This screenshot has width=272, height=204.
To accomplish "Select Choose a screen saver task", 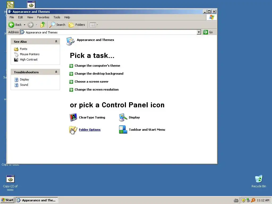I will point(92,82).
